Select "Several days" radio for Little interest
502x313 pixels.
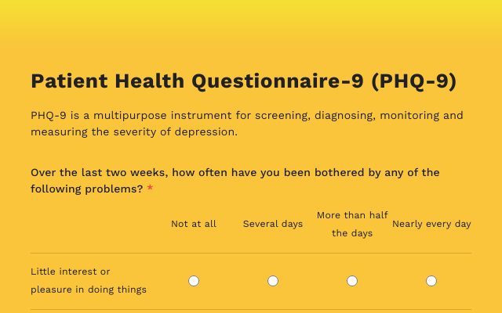pos(273,281)
